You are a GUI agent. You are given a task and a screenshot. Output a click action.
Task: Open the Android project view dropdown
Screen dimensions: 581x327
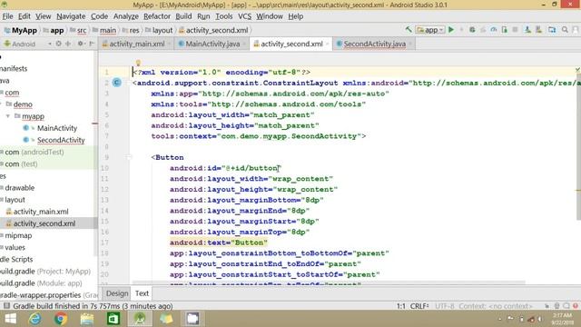coord(27,44)
